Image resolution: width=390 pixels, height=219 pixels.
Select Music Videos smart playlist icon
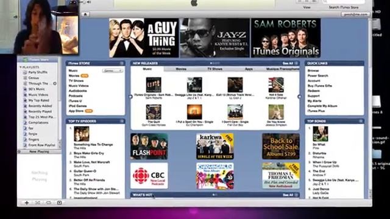pyautogui.click(x=25, y=95)
